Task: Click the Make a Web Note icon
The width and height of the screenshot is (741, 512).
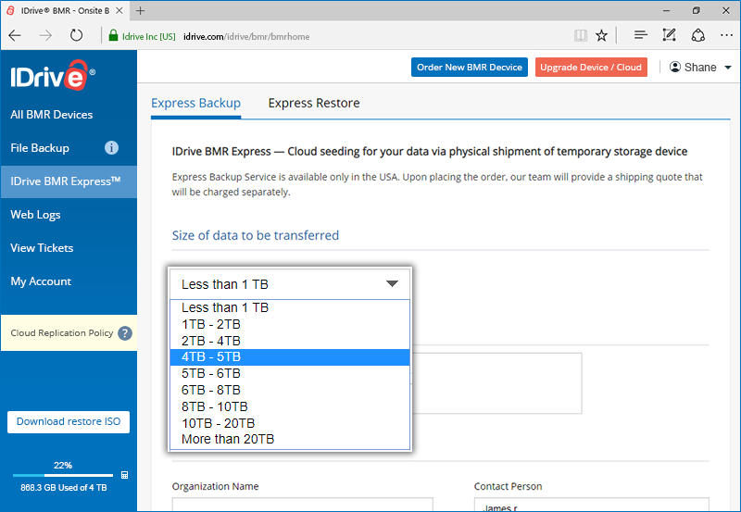Action: point(669,35)
